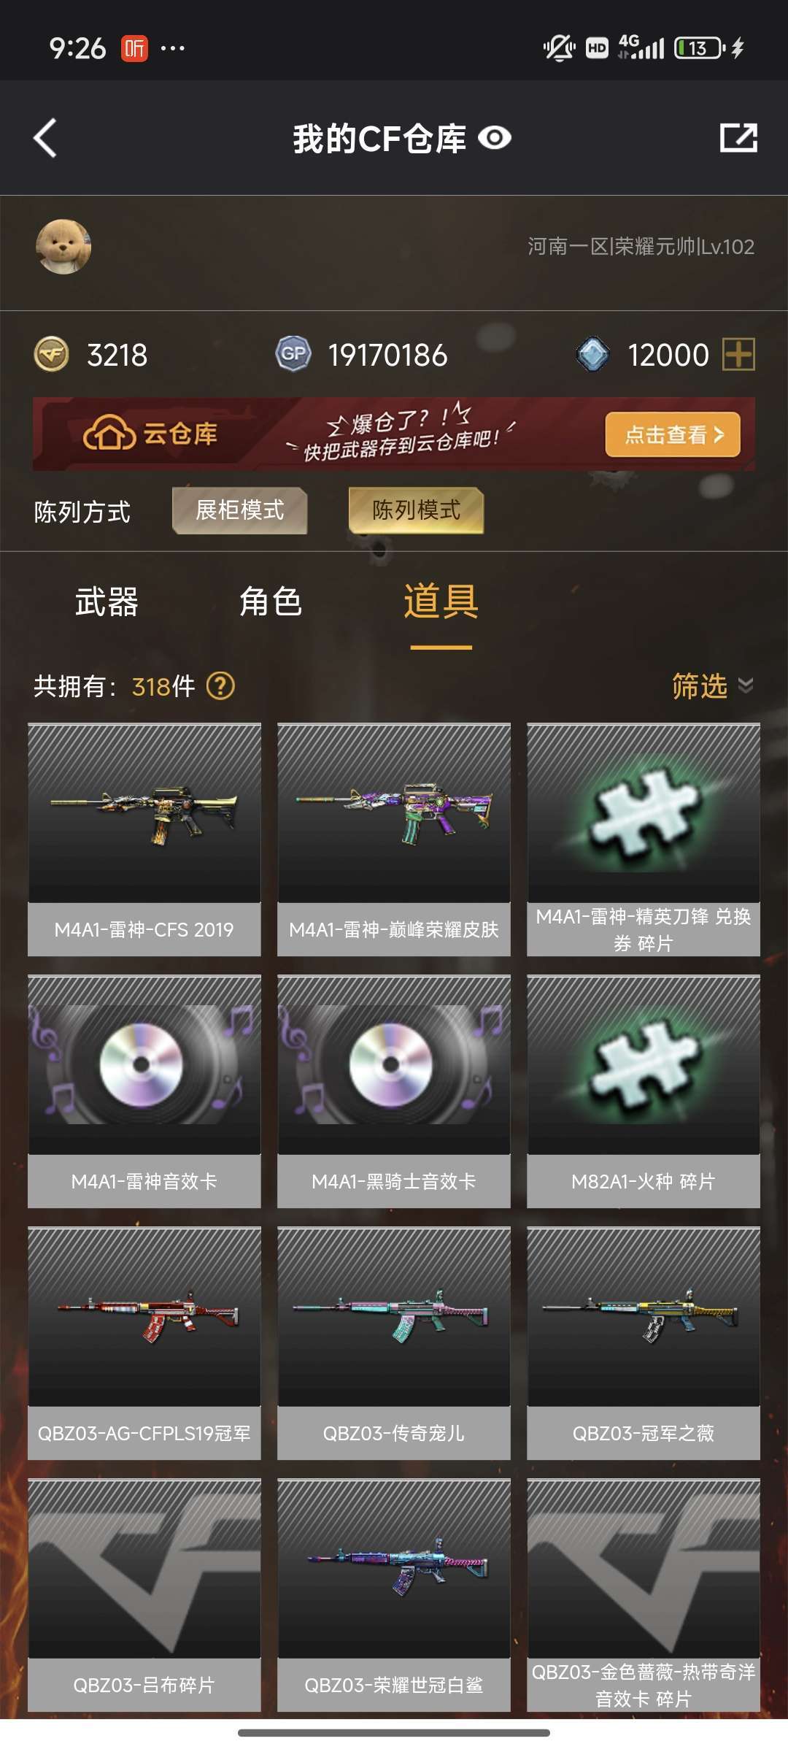Tap the gold CF points coin icon
The width and height of the screenshot is (788, 1752).
click(x=52, y=355)
